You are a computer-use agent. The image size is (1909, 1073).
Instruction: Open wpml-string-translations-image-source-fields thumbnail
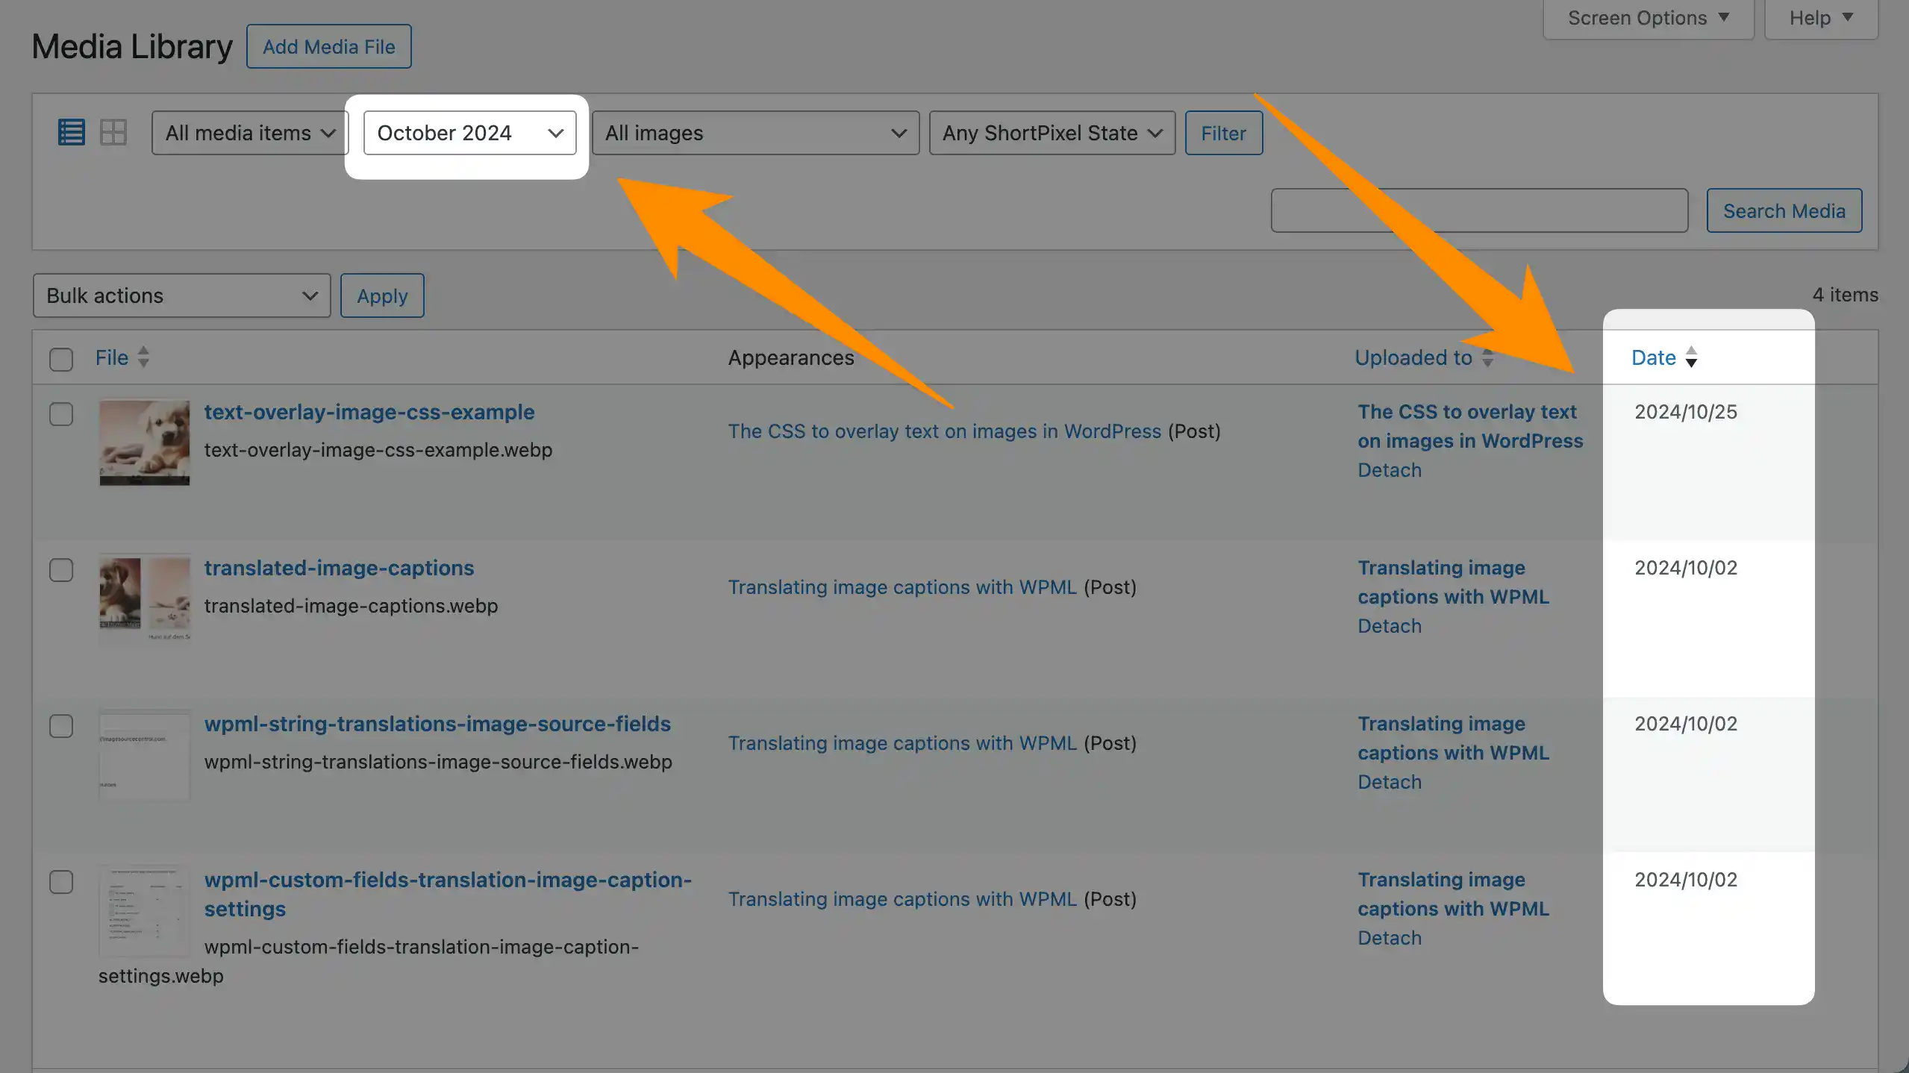(x=145, y=754)
